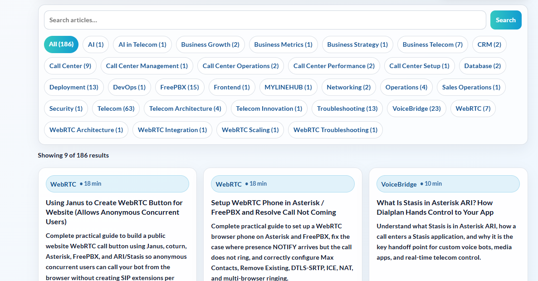Filter by Deployment (13)
This screenshot has height=281, width=538.
(74, 87)
